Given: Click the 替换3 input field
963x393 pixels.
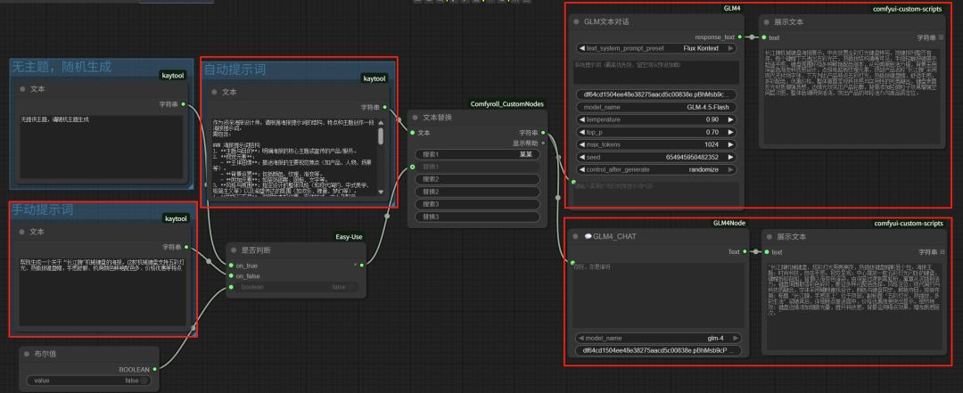Looking at the screenshot, I should [477, 217].
